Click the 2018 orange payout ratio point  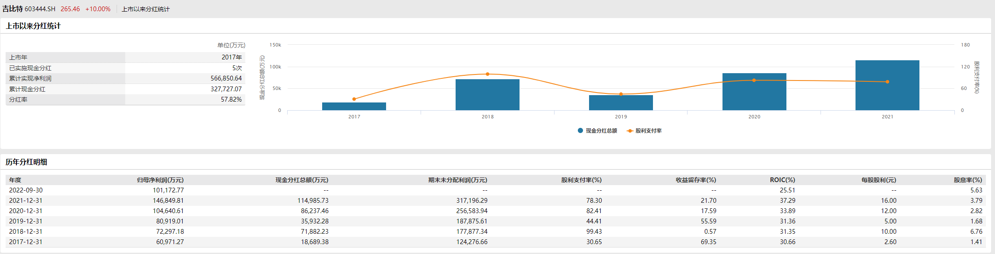click(x=488, y=74)
